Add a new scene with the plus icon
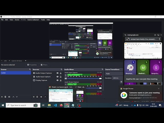Screen dimensions: 164x123 tap(2, 97)
